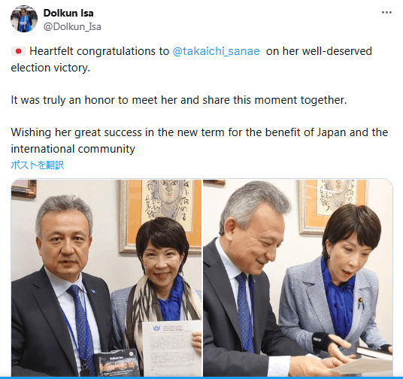Image resolution: width=403 pixels, height=379 pixels.
Task: Click the election victory text line
Action: (50, 68)
